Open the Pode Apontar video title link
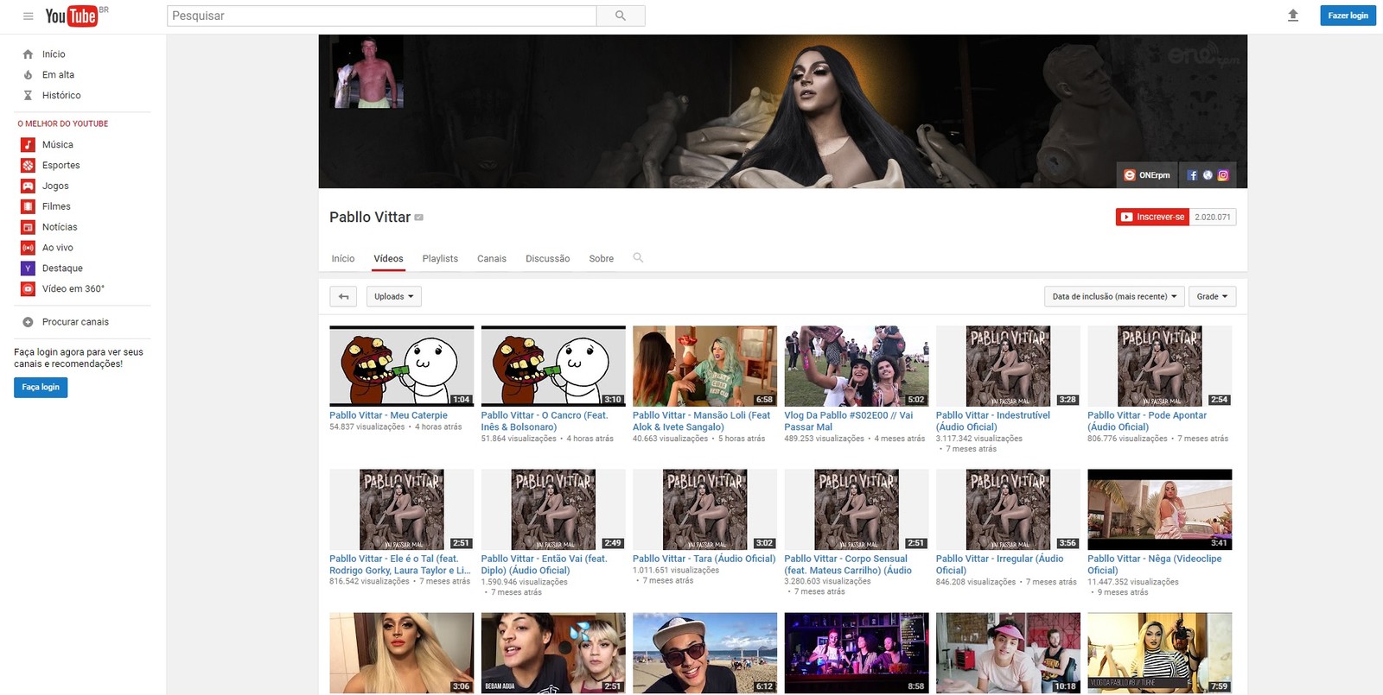1383x695 pixels. pyautogui.click(x=1146, y=421)
